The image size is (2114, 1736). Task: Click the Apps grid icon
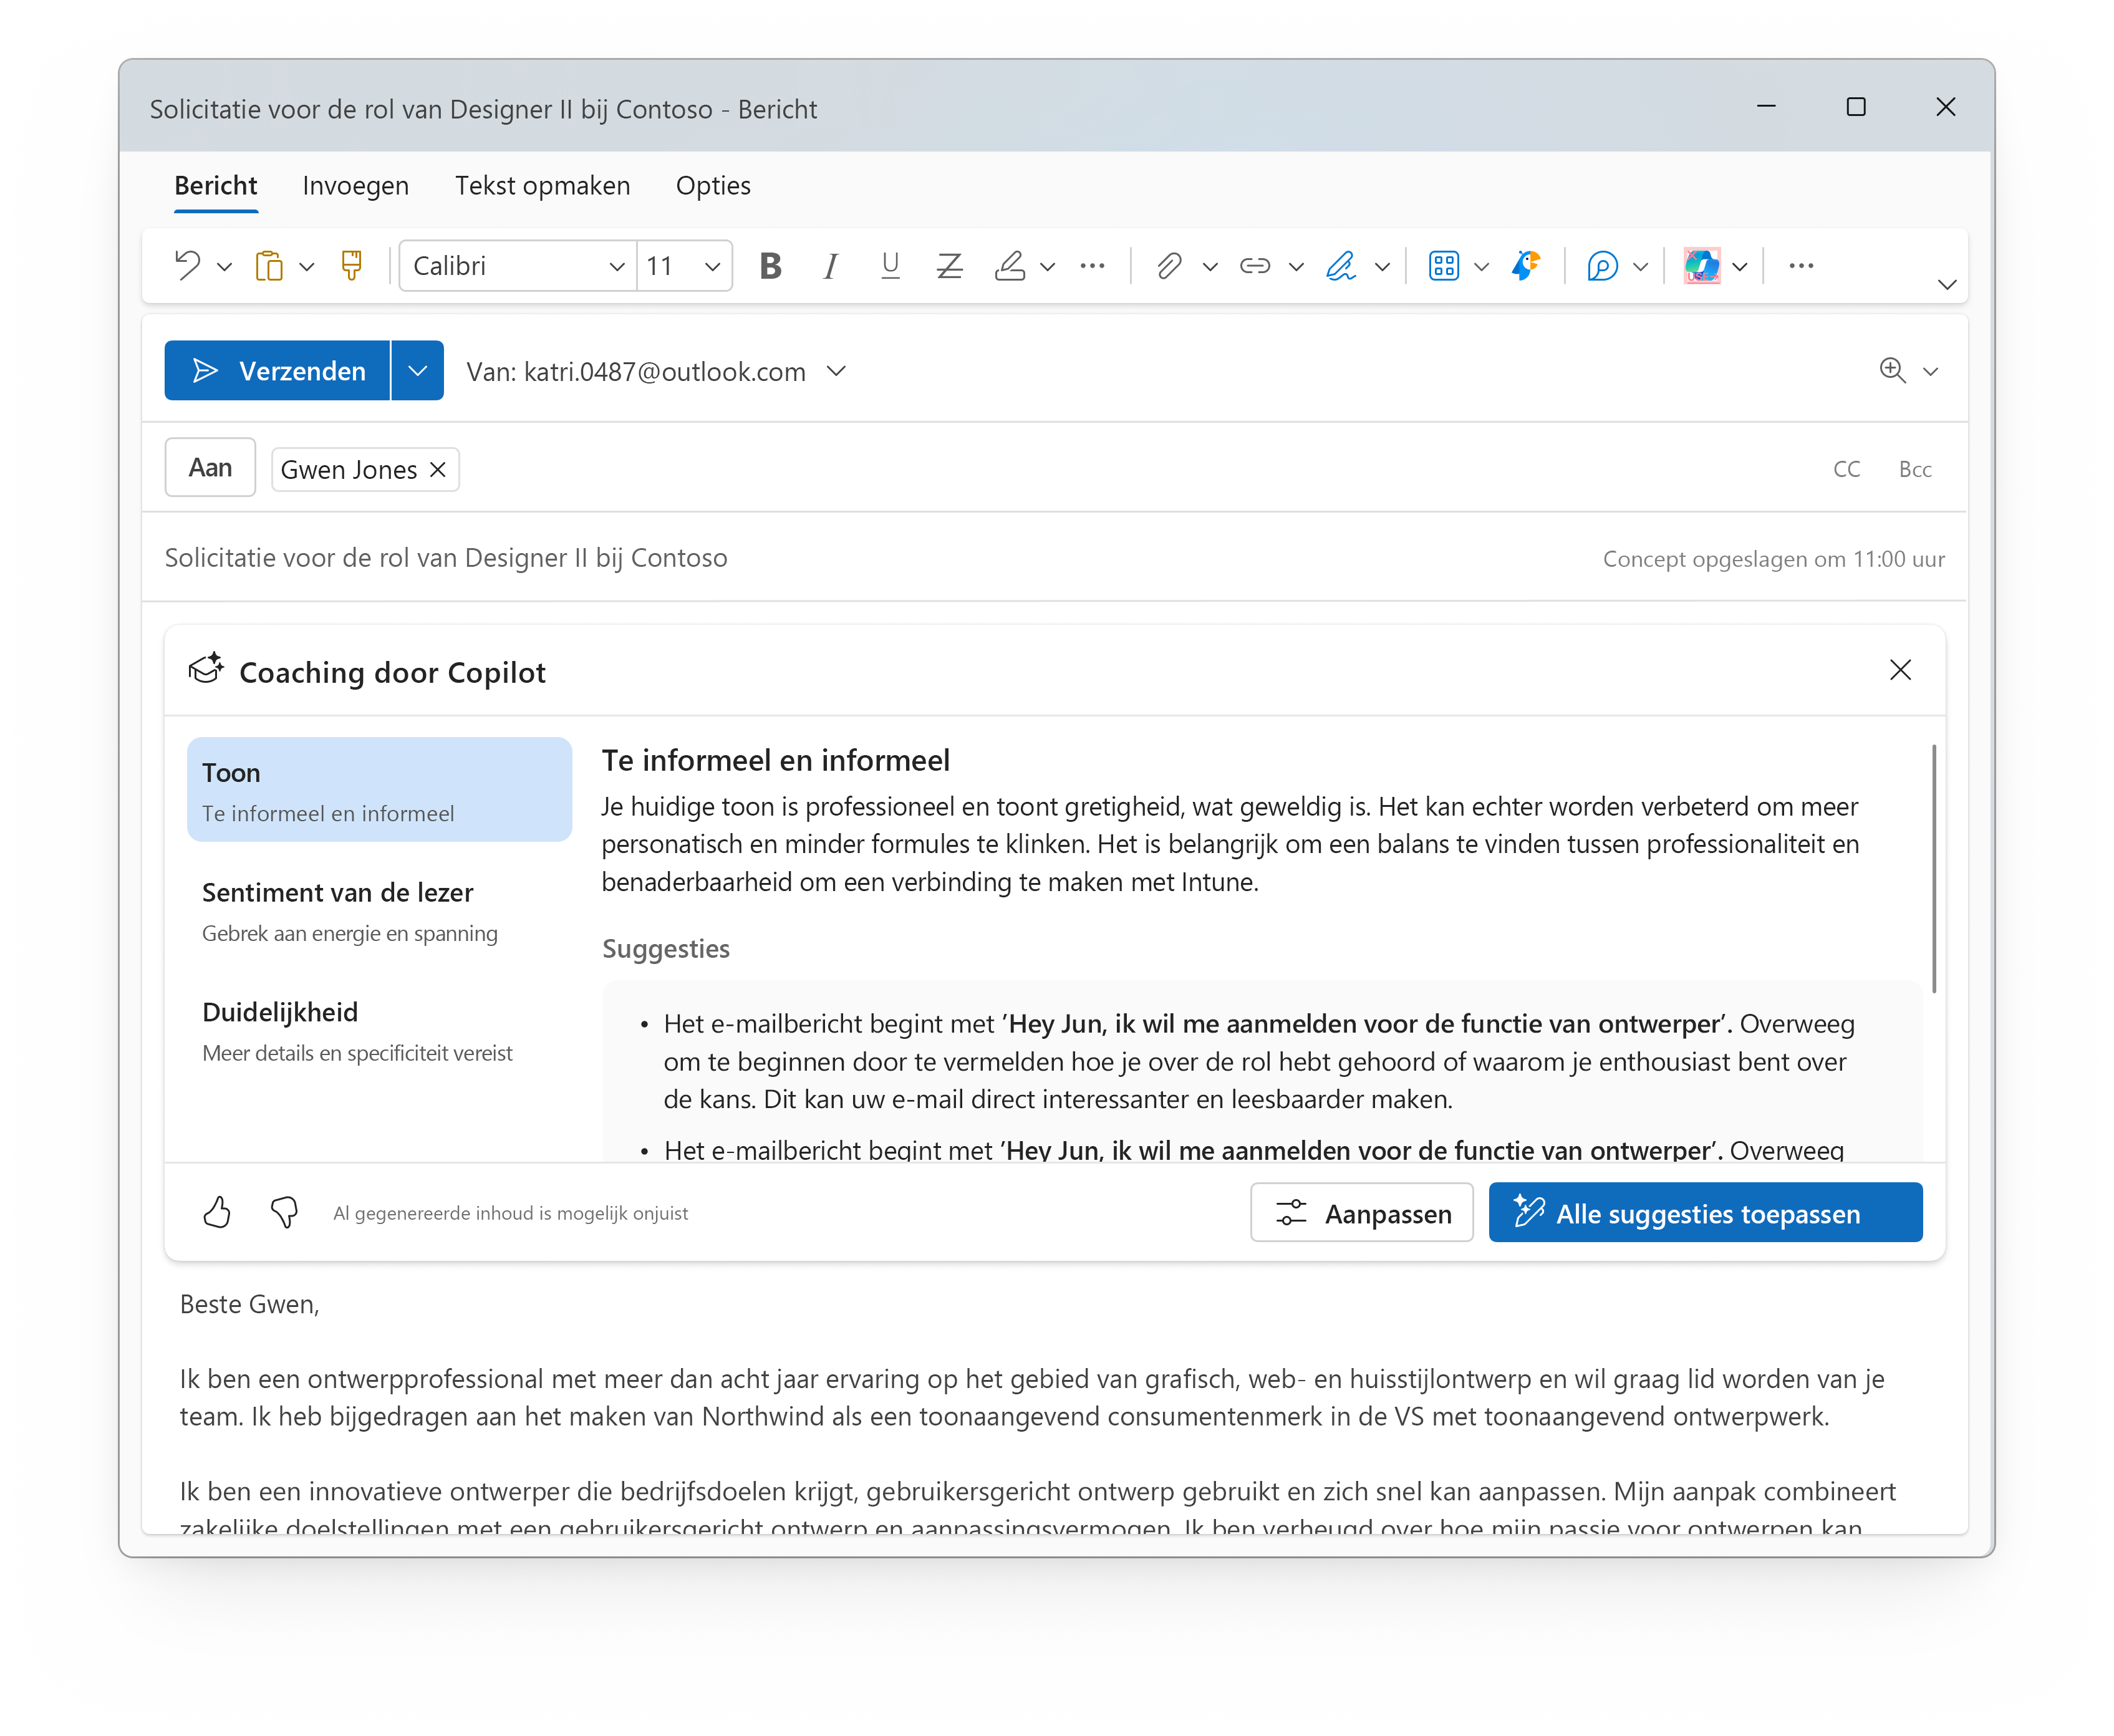pos(1444,266)
